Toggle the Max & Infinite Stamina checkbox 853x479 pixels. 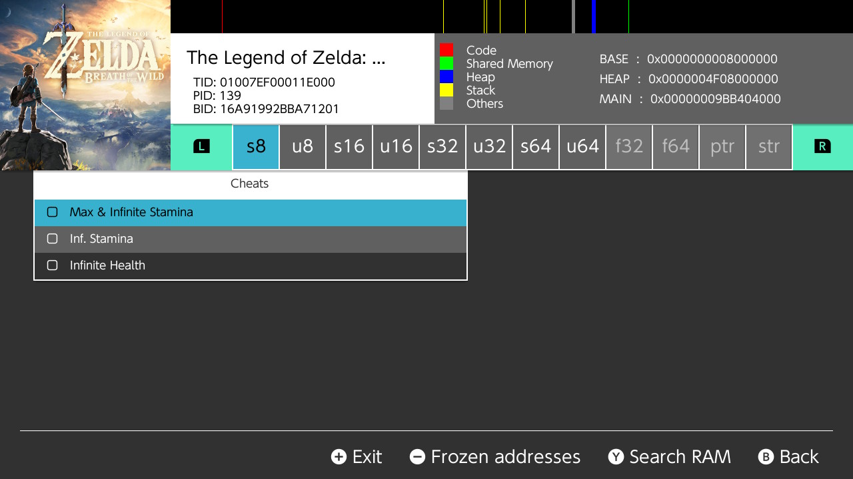52,212
